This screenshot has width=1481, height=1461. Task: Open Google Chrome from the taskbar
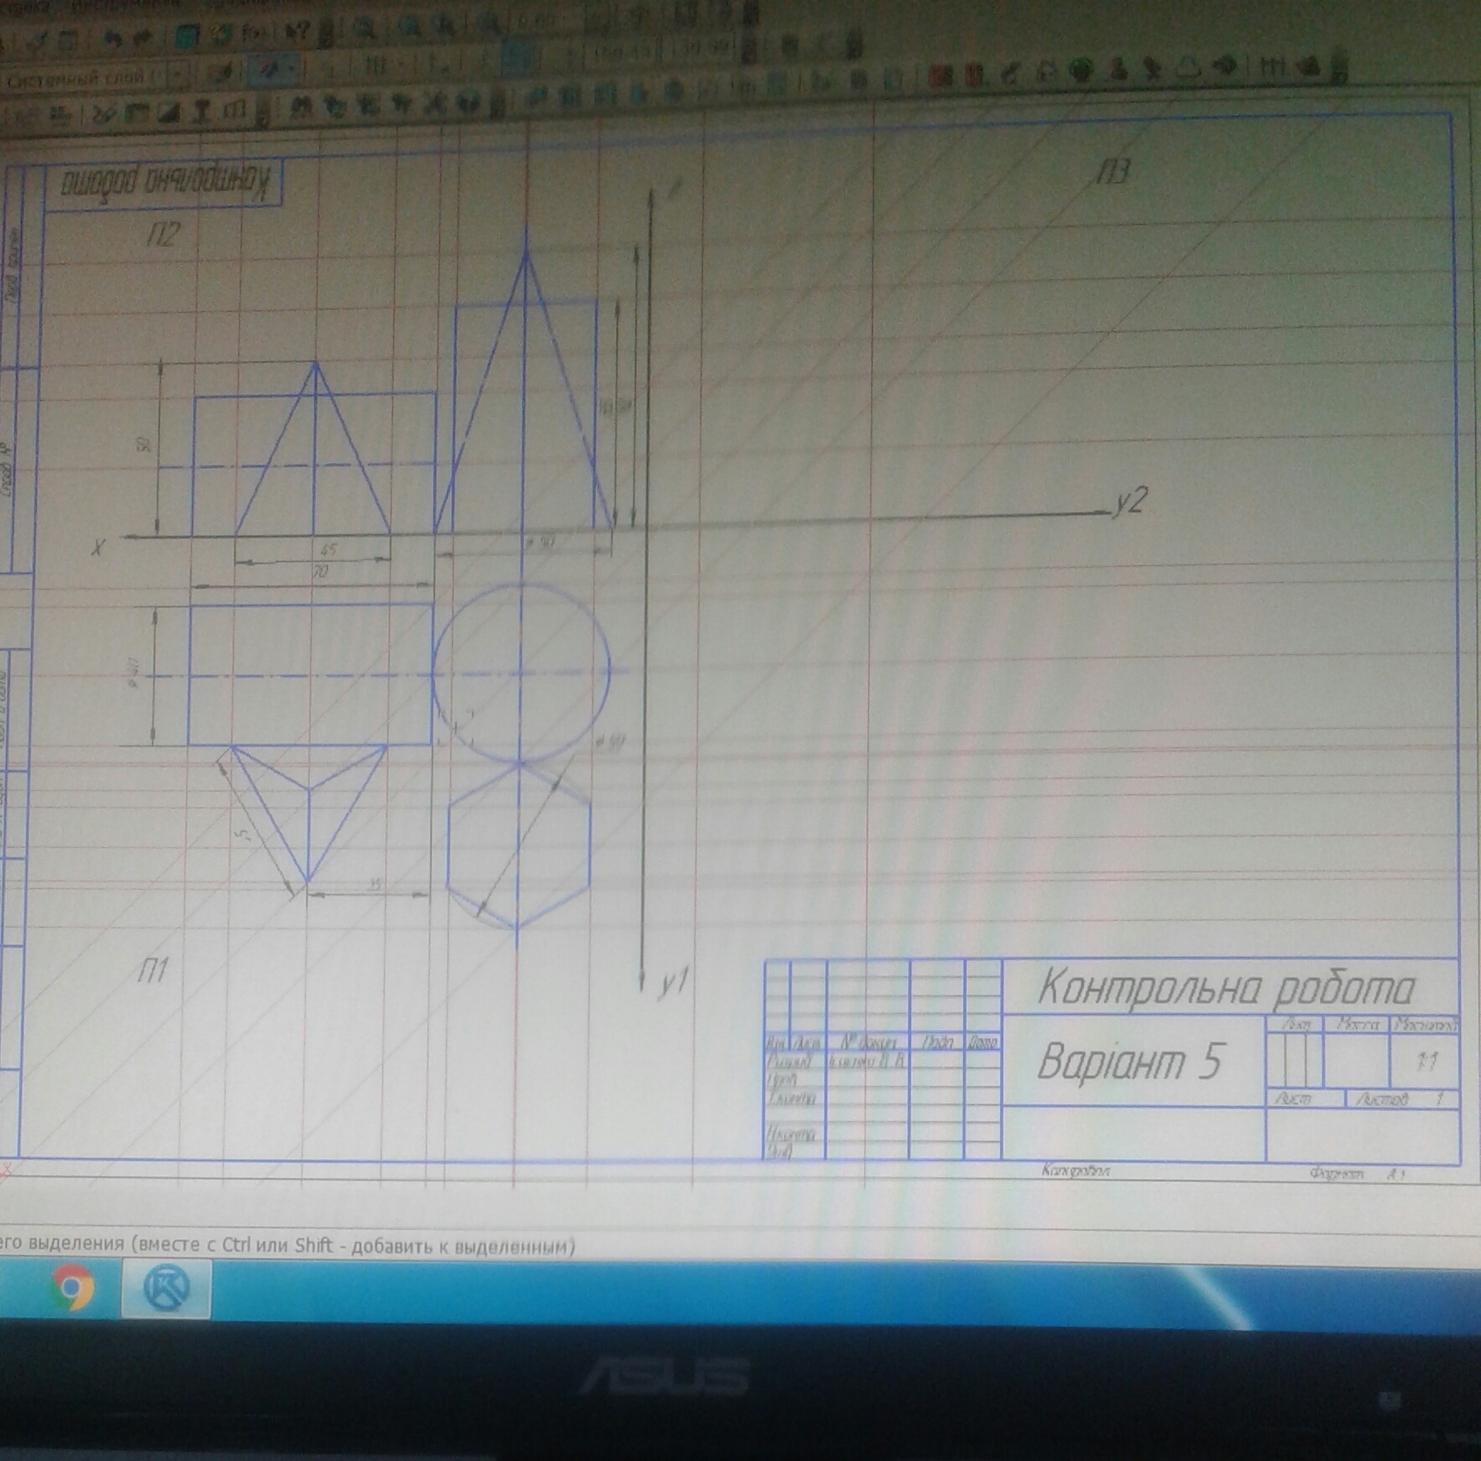pyautogui.click(x=74, y=1287)
